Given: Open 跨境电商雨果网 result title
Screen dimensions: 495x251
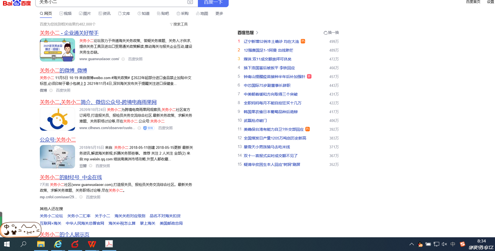Looking at the screenshot, I should 98,102.
